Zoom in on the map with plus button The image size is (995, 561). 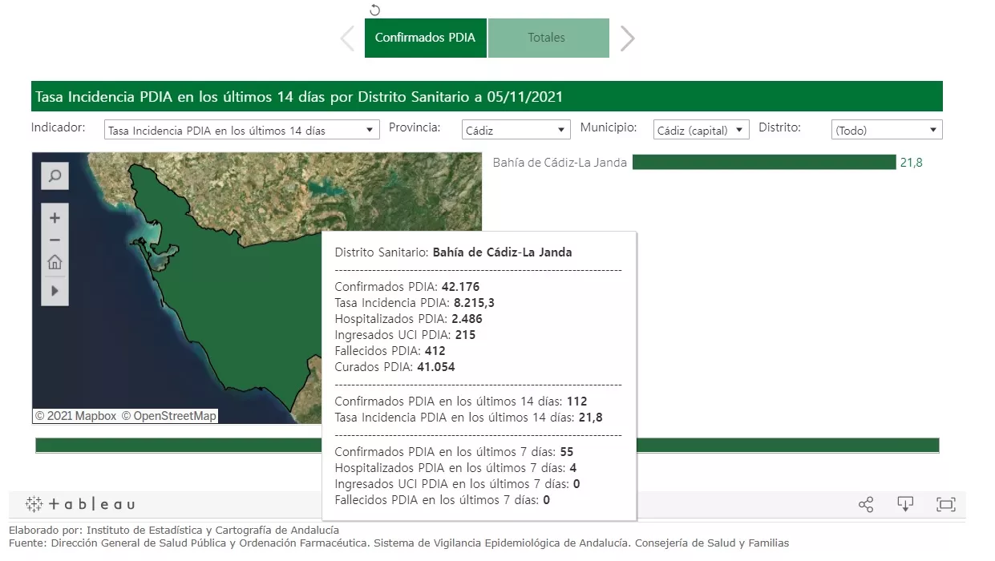click(55, 218)
